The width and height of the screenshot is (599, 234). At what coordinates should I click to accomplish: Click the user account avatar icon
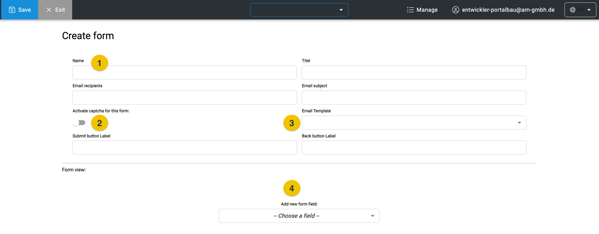(x=455, y=10)
